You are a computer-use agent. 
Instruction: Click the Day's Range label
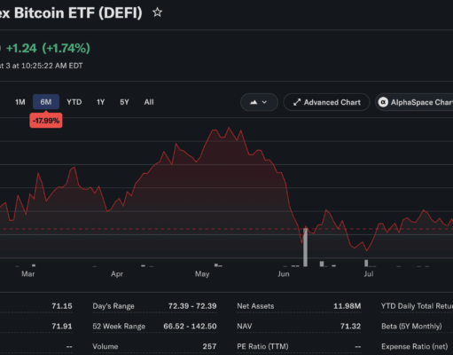[113, 306]
